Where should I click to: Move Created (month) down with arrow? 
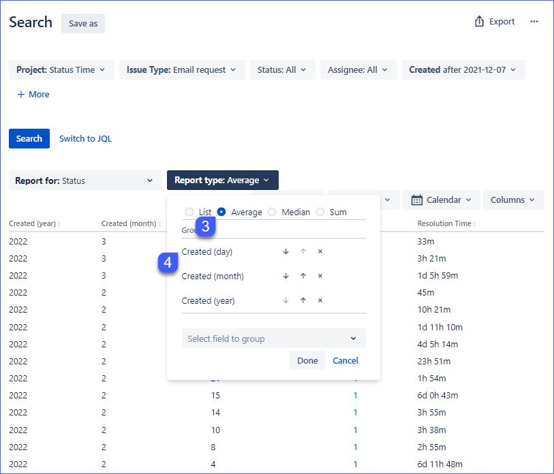pos(286,276)
